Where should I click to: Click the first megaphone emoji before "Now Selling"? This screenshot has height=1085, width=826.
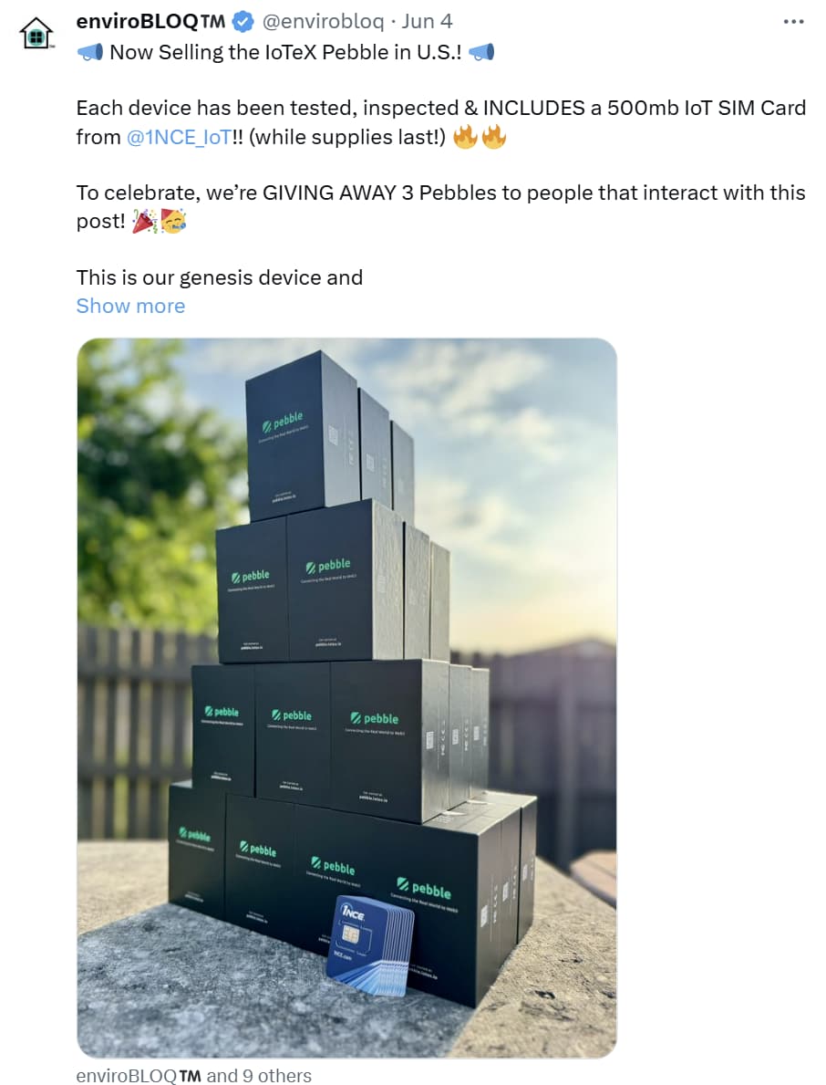point(90,52)
